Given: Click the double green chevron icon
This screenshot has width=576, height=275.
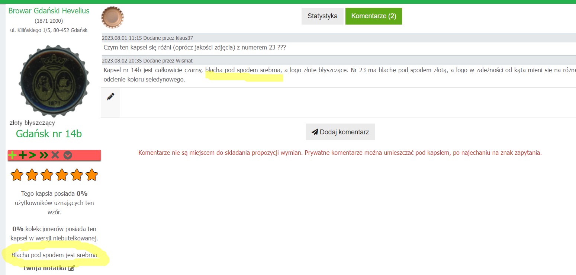Looking at the screenshot, I should point(44,156).
